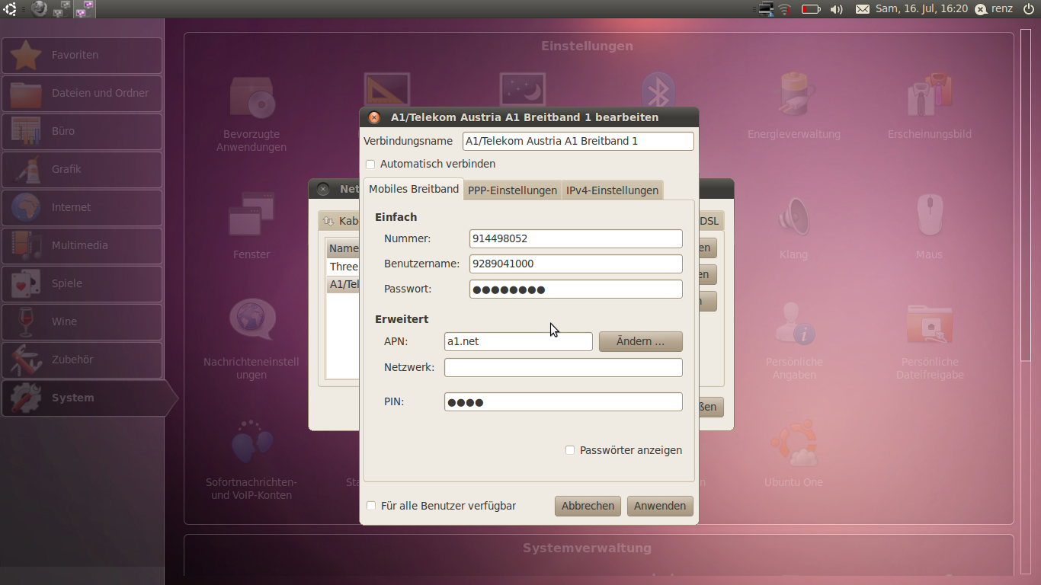Open Persönliche Angaben settings icon

pyautogui.click(x=794, y=341)
